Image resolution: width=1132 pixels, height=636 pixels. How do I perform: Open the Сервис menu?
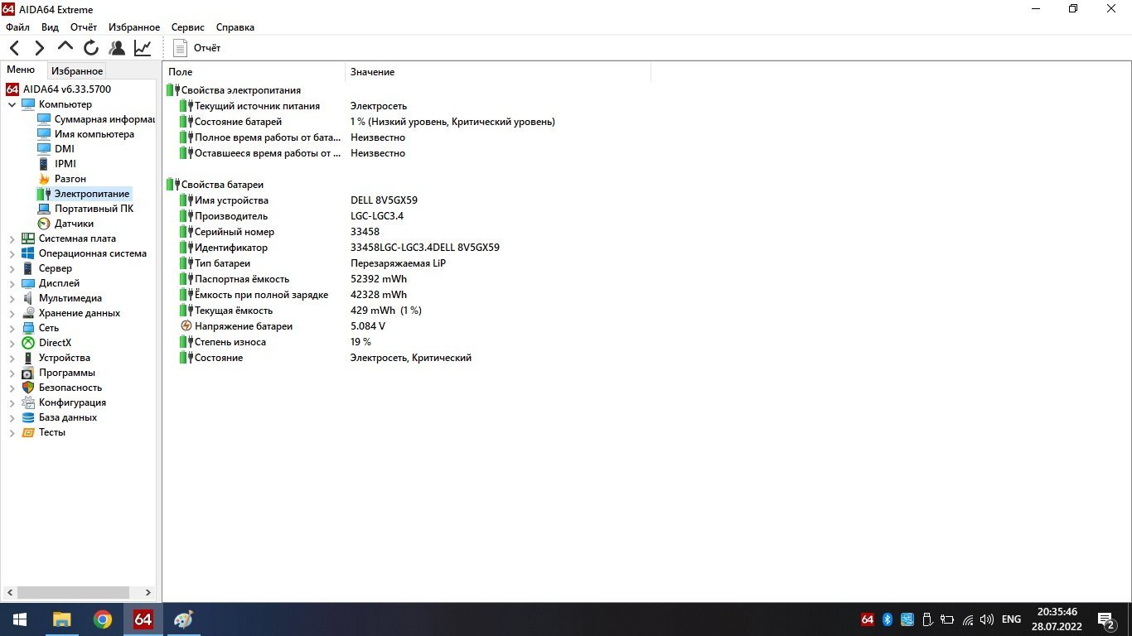(x=188, y=27)
